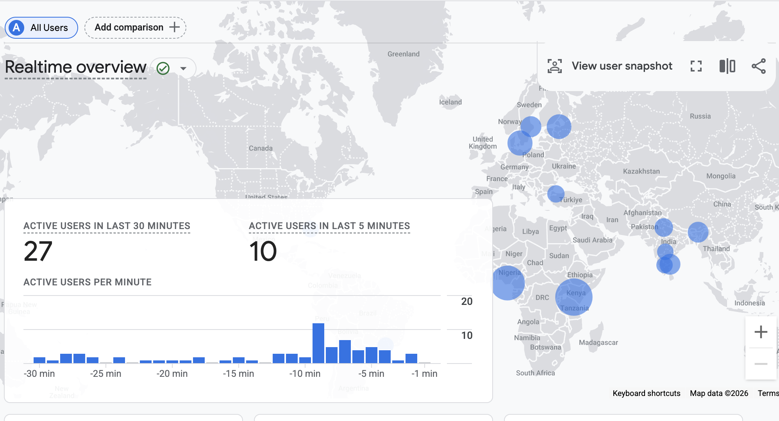The height and width of the screenshot is (421, 779).
Task: Click Add comparison button
Action: pos(135,28)
